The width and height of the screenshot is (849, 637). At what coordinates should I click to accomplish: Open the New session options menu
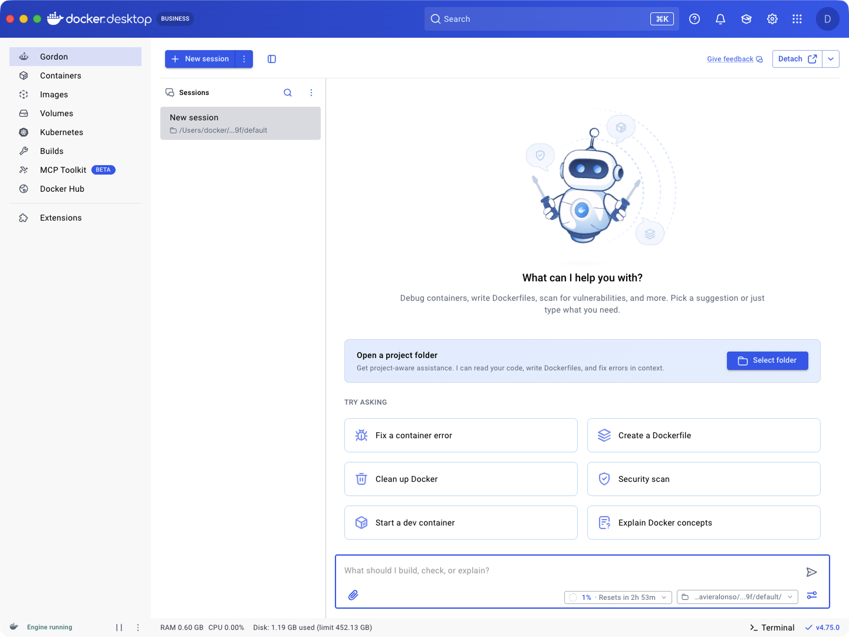244,59
